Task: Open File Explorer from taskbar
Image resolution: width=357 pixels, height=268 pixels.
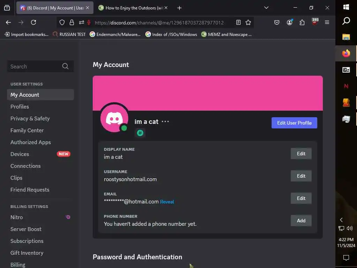Action: (346, 37)
